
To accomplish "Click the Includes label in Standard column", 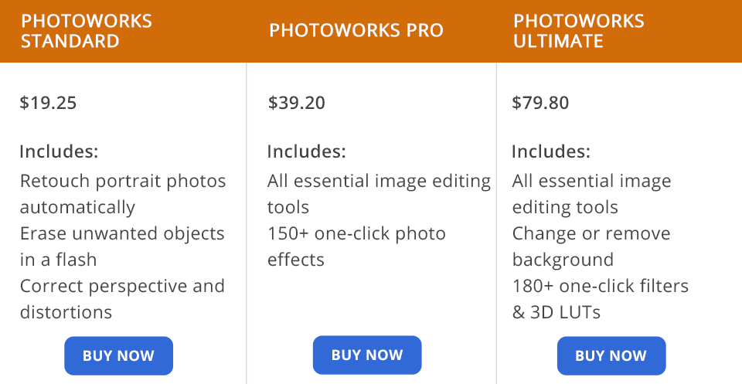I will pyautogui.click(x=59, y=151).
